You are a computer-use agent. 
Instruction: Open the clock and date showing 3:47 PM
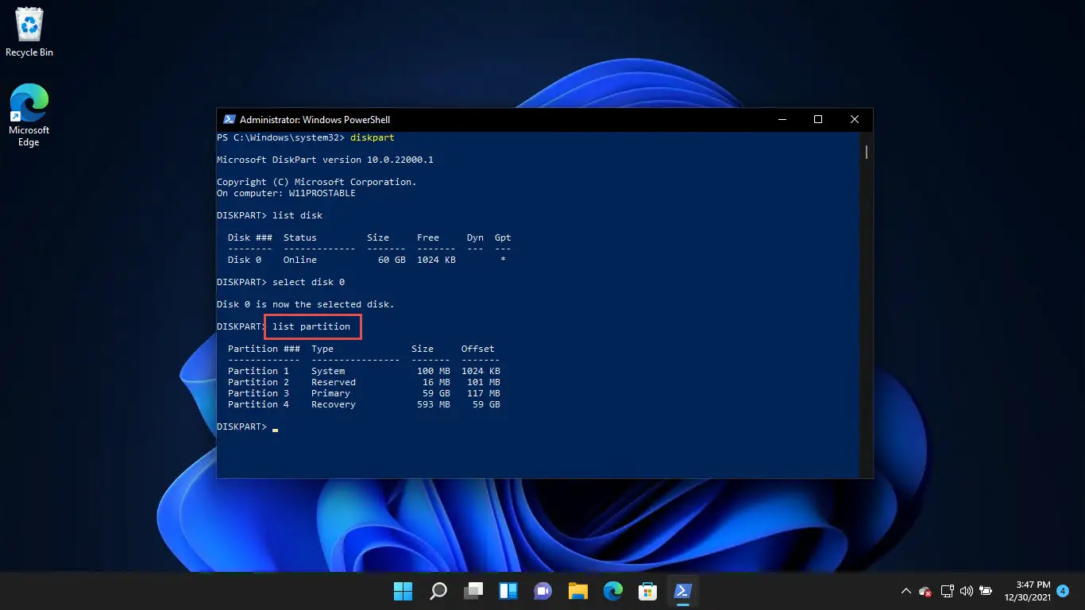[1028, 591]
